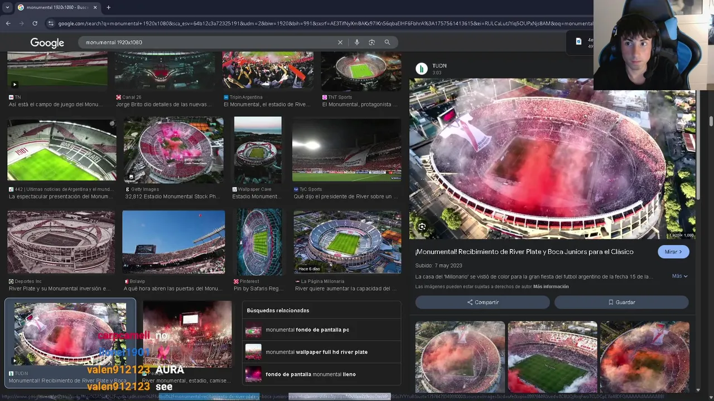Open TN campo de juego thumbnail

click(x=57, y=71)
